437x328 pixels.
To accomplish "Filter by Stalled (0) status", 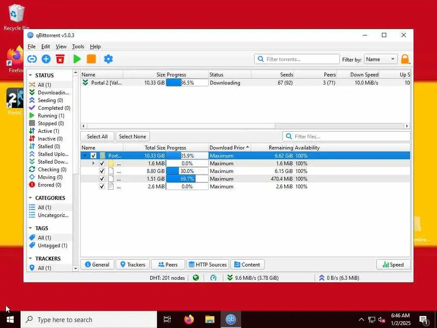I will [50, 146].
